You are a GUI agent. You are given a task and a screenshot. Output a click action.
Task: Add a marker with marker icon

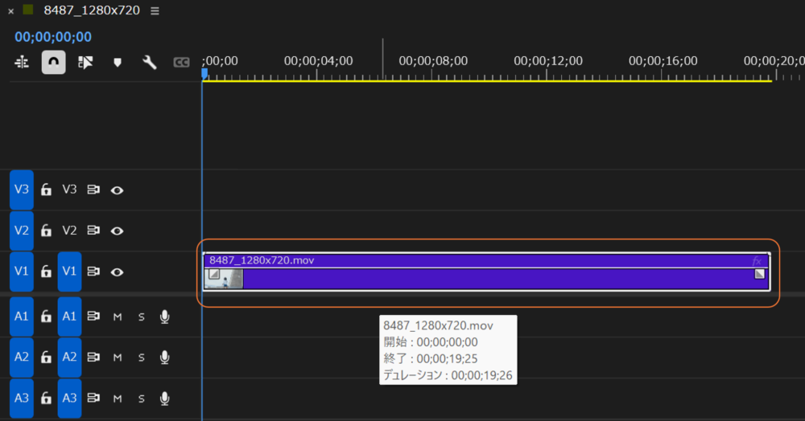point(118,63)
